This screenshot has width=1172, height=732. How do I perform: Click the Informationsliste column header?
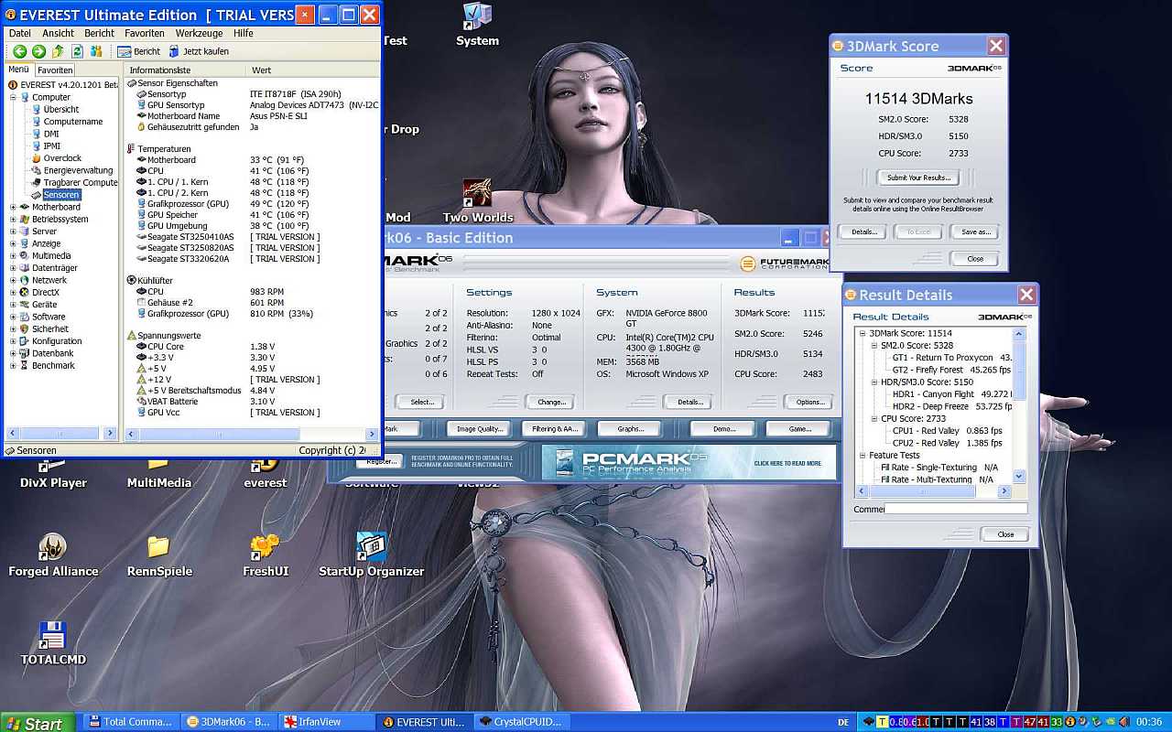pos(185,70)
